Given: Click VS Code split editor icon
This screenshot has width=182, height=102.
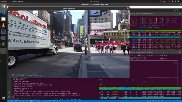Looking at the screenshot, I should tap(177, 10).
